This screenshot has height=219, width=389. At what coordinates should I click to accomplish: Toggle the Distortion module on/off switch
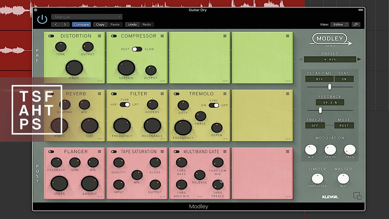click(x=51, y=36)
